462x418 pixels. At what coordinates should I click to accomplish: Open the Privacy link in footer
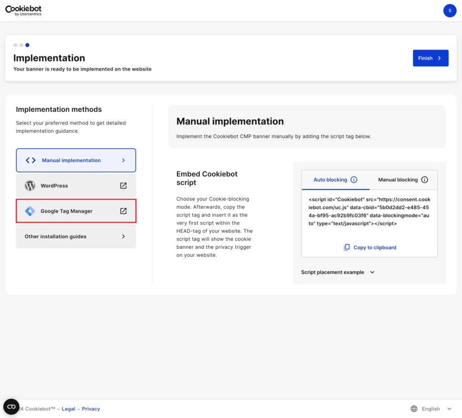[91, 409]
